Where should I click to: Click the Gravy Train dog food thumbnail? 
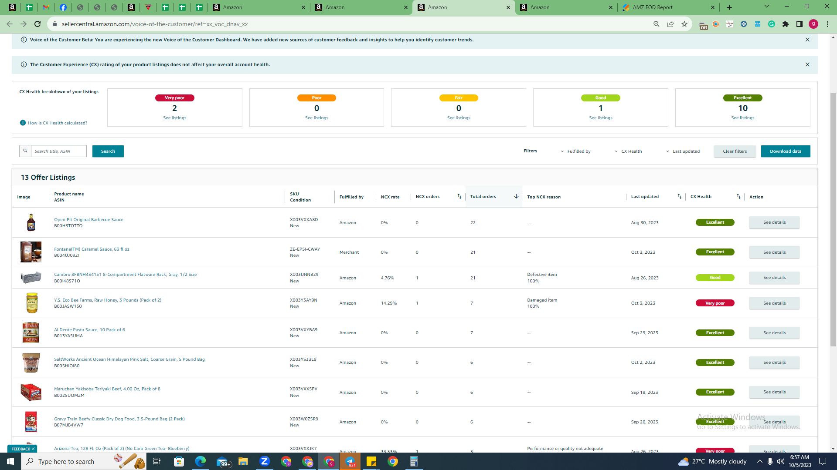coord(31,422)
